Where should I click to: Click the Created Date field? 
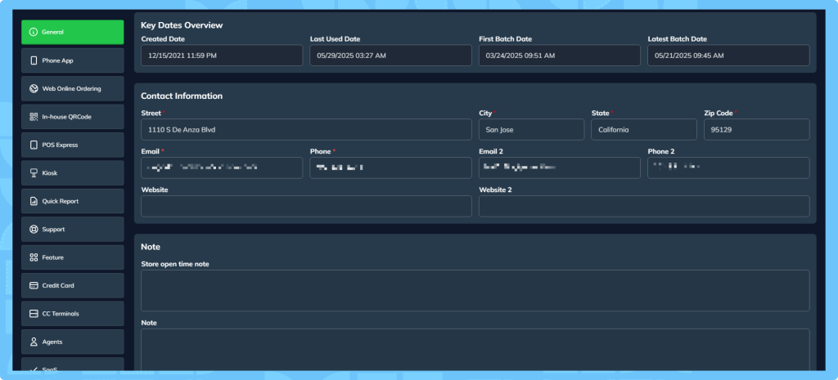pos(222,56)
